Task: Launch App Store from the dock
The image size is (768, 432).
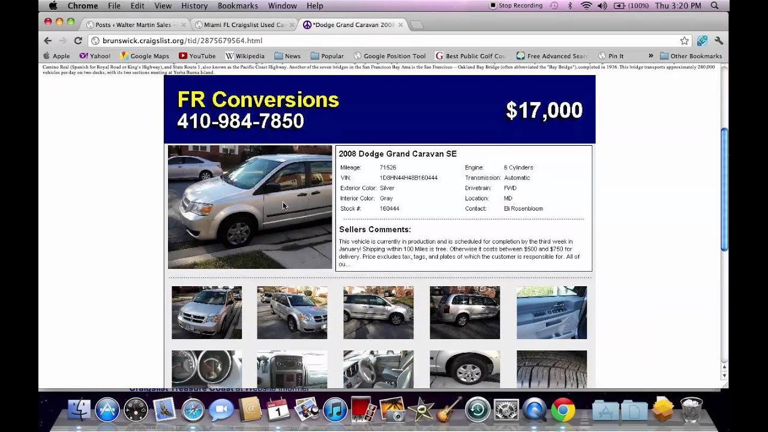Action: (x=107, y=410)
